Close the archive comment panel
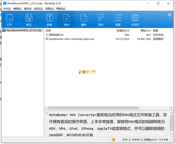The height and width of the screenshot is (144, 175). tap(46, 113)
